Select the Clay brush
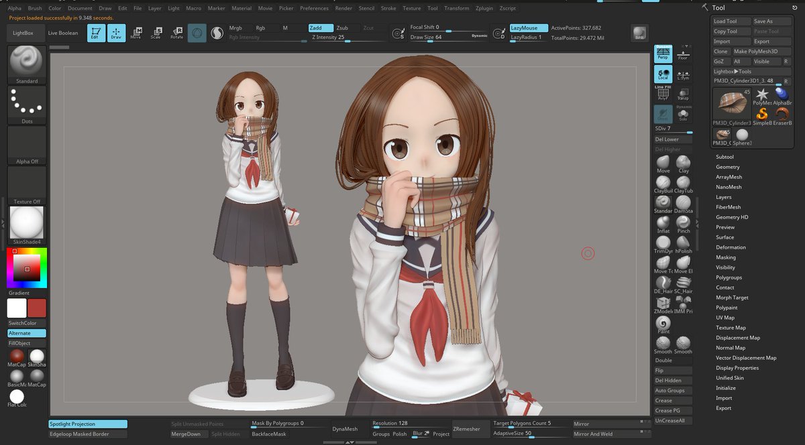Viewport: 805px width, 445px height. coord(683,164)
